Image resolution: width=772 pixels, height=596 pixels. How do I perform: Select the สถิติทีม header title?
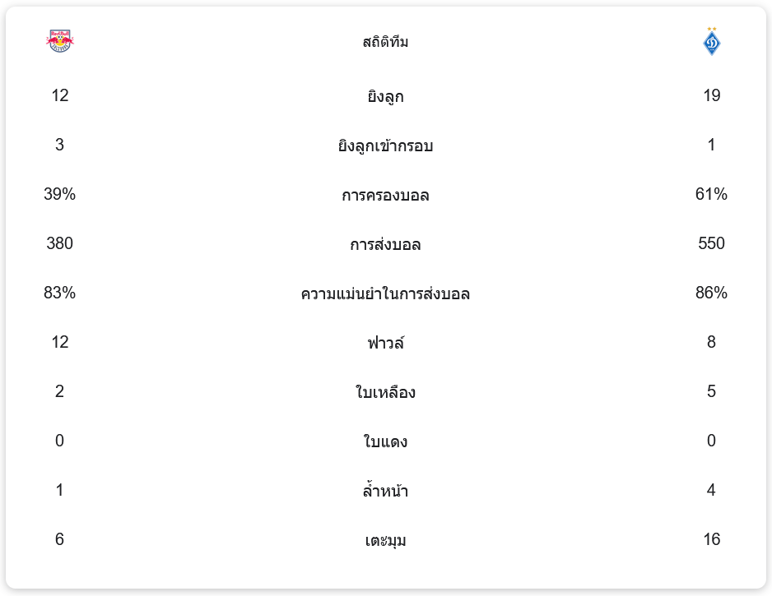(x=385, y=42)
